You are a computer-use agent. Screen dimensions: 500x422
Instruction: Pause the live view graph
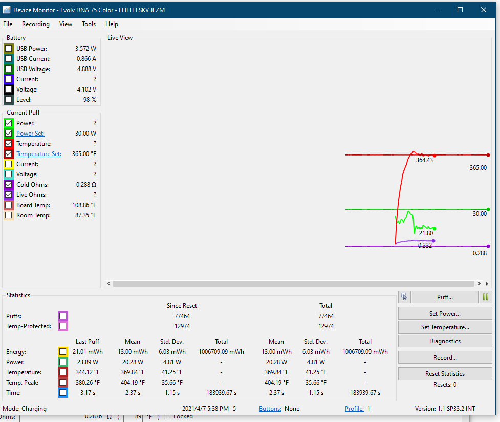486,297
